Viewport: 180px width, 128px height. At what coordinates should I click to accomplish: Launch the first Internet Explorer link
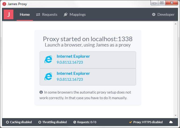(73, 56)
